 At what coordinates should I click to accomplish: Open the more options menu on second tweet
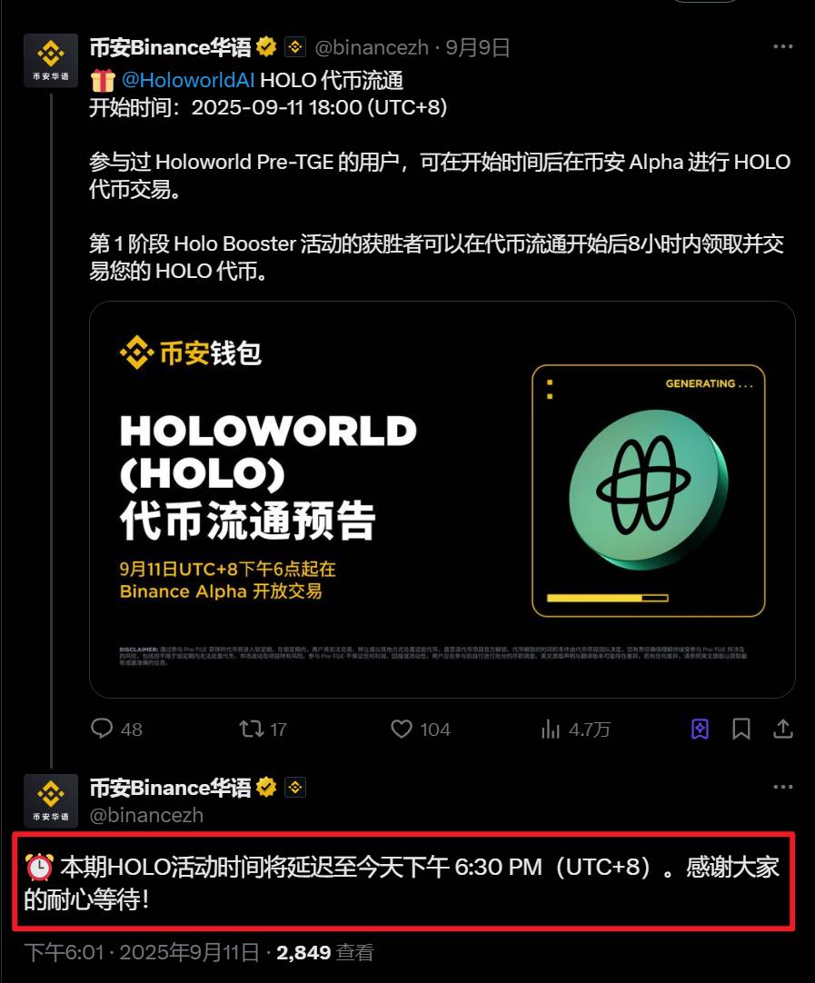tap(783, 787)
